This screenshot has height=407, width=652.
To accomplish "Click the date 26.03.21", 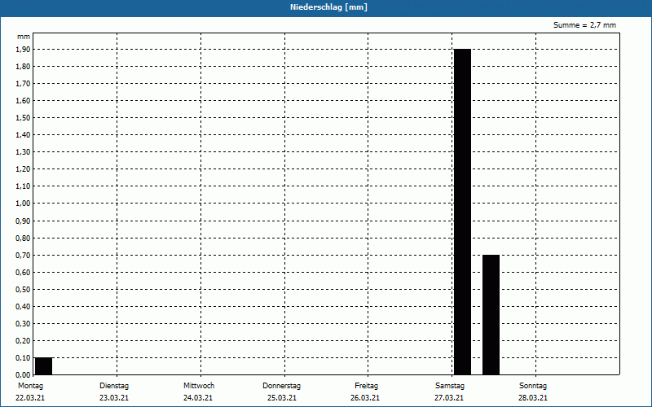I will 365,397.
